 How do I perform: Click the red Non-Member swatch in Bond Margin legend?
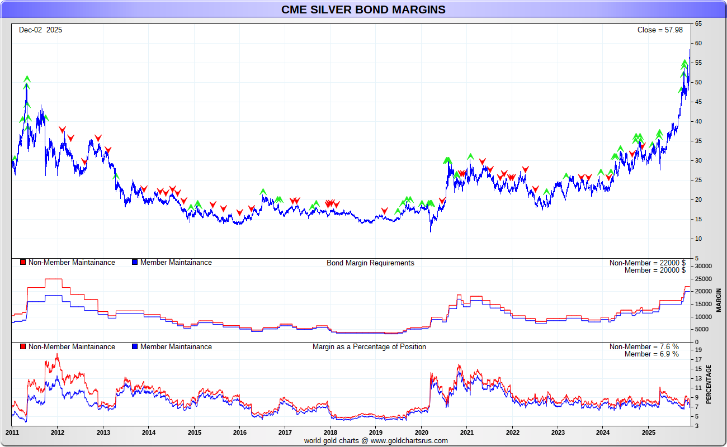tap(23, 263)
